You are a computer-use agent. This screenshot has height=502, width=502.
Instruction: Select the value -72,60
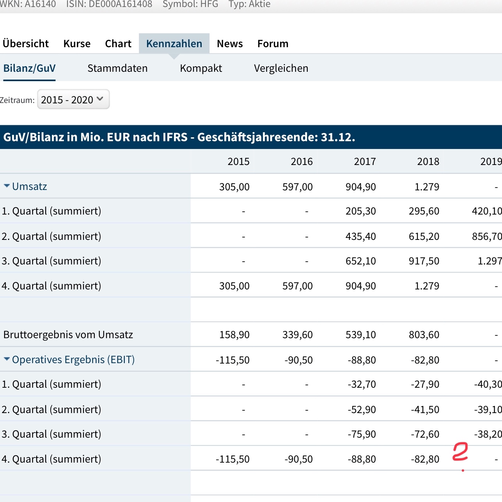[x=425, y=434]
